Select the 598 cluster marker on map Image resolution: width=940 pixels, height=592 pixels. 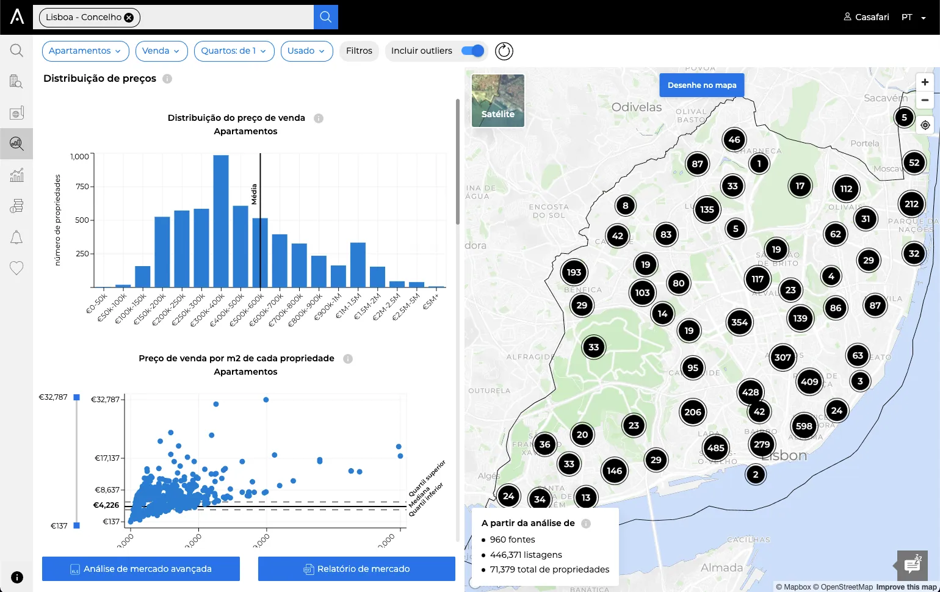pos(804,426)
